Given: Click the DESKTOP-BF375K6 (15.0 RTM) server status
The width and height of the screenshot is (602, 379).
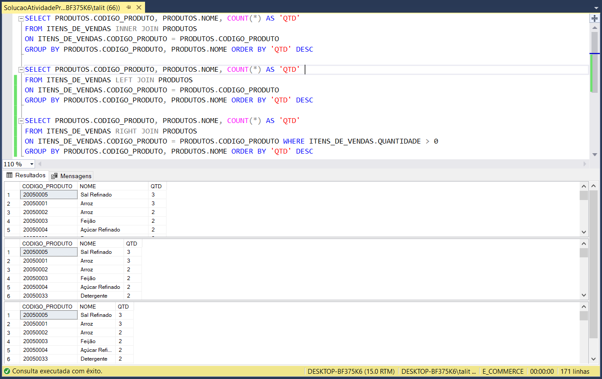Looking at the screenshot, I should click(x=351, y=371).
